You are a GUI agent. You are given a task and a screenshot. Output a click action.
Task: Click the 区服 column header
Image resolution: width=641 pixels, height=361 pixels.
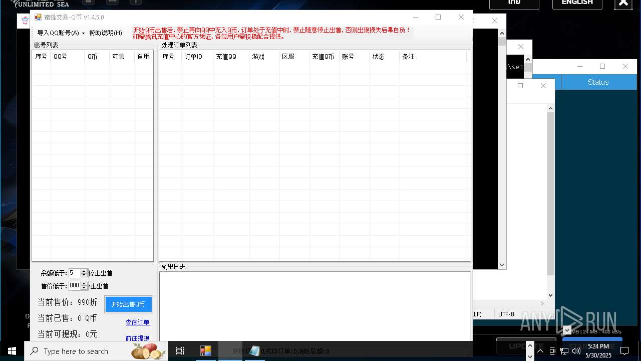(294, 57)
